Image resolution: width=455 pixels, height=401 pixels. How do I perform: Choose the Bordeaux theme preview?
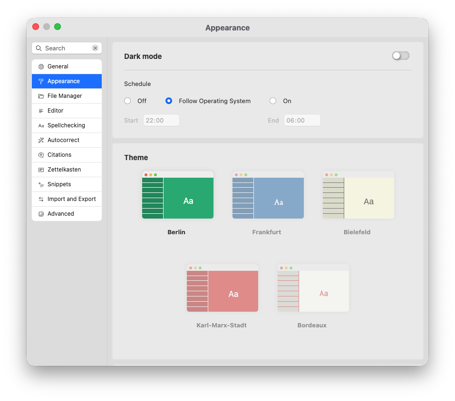click(x=313, y=288)
